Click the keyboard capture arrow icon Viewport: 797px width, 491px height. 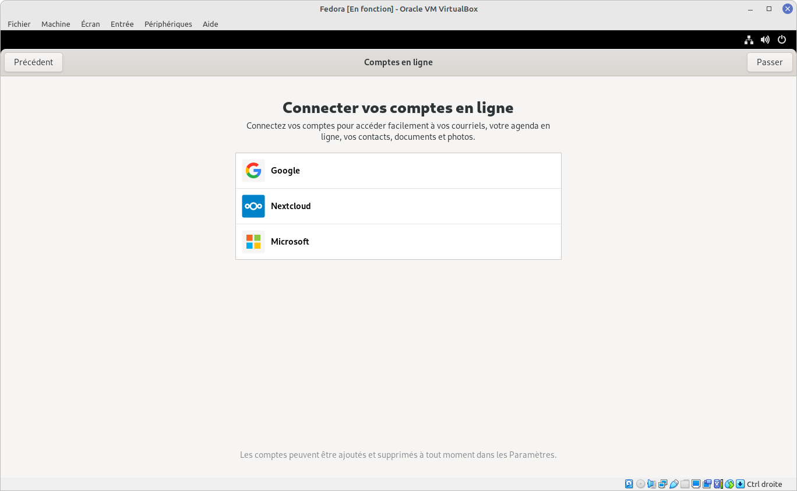(740, 484)
